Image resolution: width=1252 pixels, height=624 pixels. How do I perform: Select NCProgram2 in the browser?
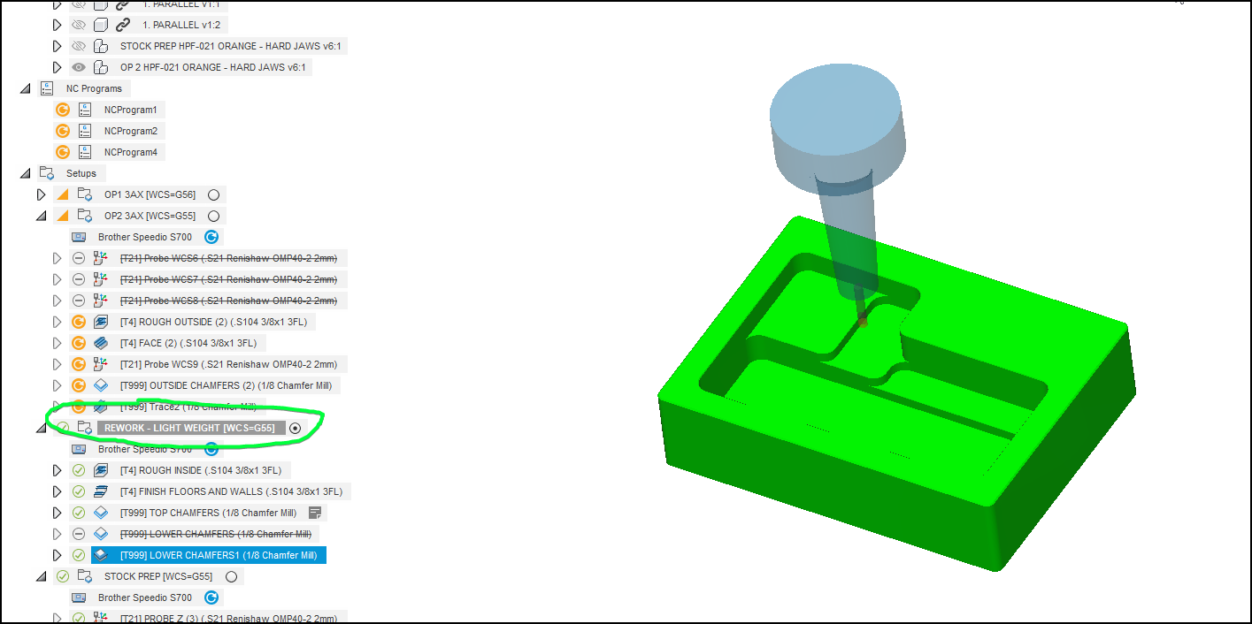[131, 130]
